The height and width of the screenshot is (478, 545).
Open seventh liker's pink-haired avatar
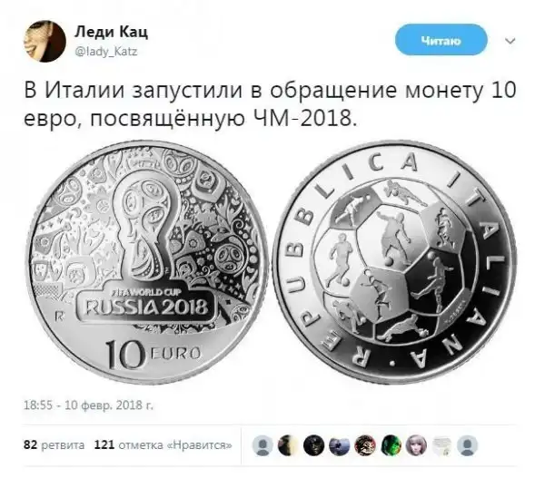tap(416, 445)
